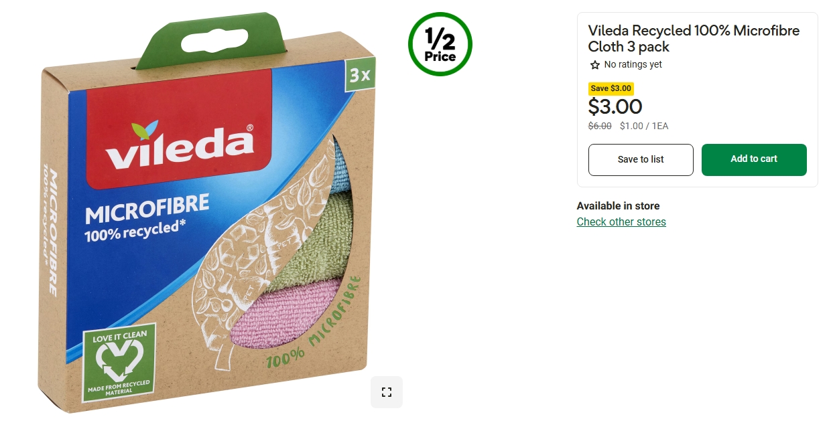
Task: Click the 3x pack count label on the package
Action: (x=361, y=75)
